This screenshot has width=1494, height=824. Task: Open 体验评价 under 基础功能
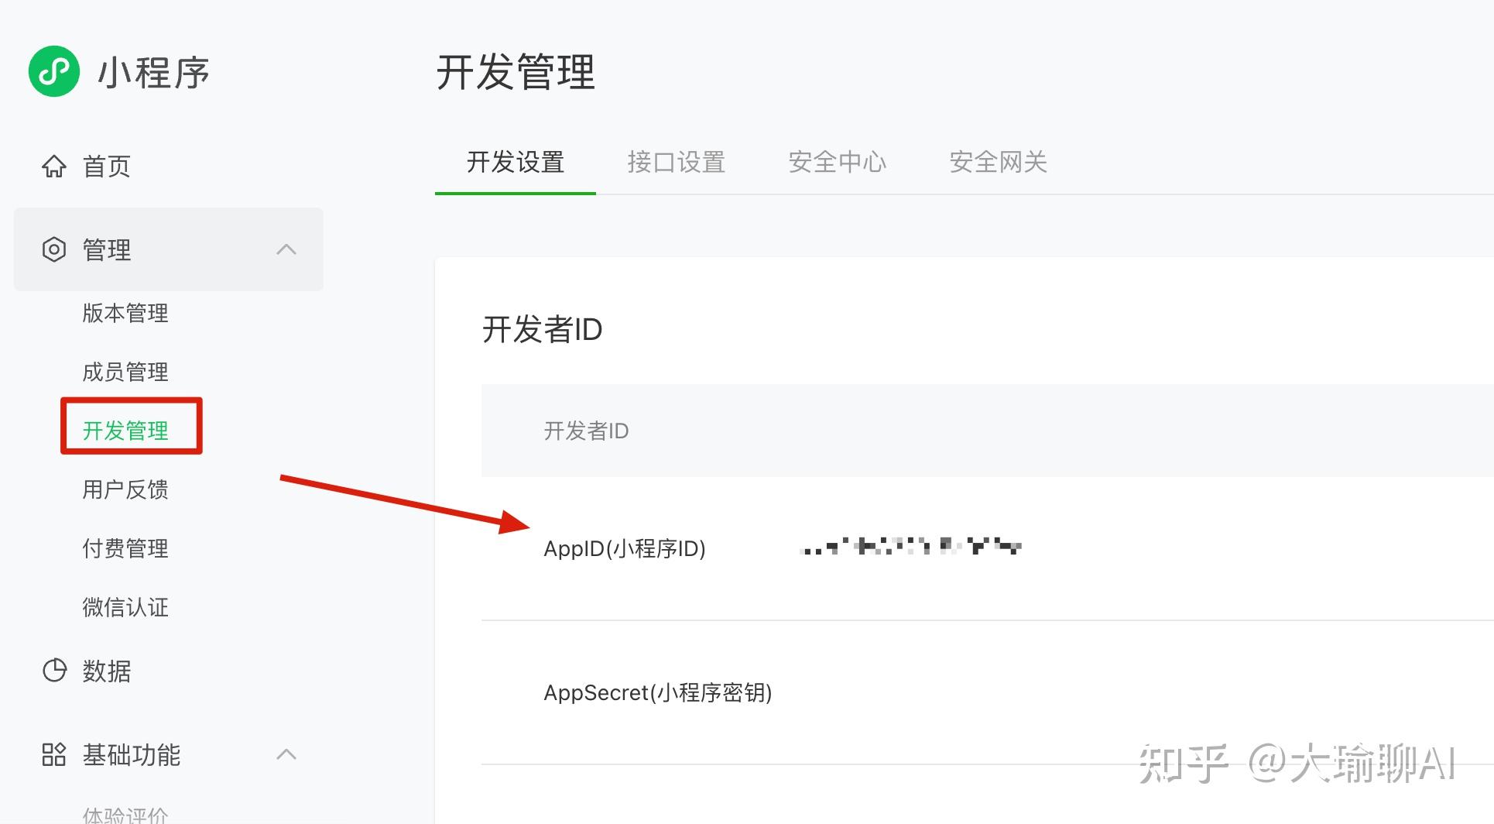pos(125,815)
